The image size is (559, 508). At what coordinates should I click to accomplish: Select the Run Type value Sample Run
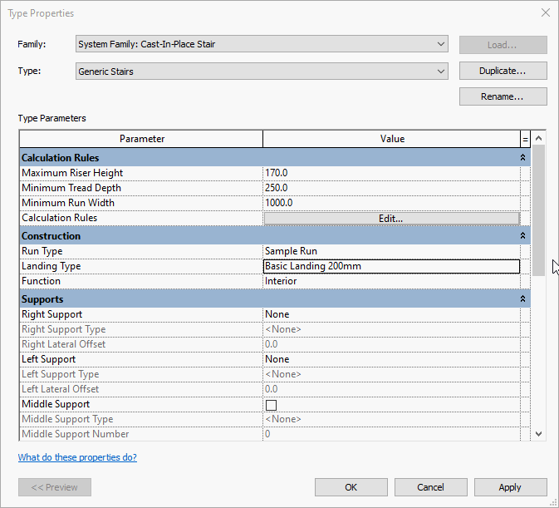[x=391, y=251]
